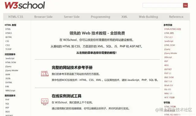Screen dimensions: 196x116
Task: Open SQL tutorial in left sidebar
Action: pyautogui.click(x=7, y=104)
